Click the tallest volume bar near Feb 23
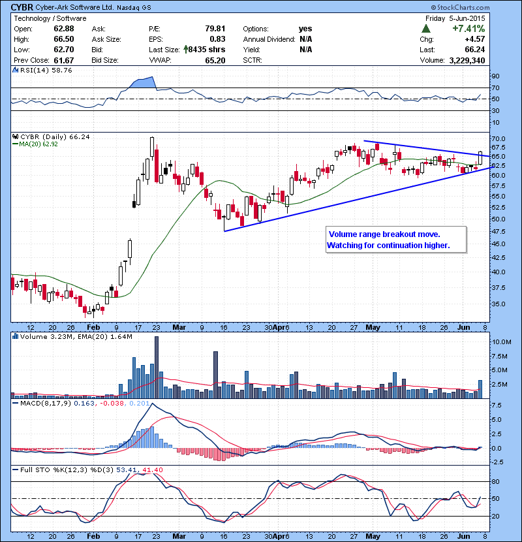Image resolution: width=522 pixels, height=542 pixels. click(x=157, y=367)
